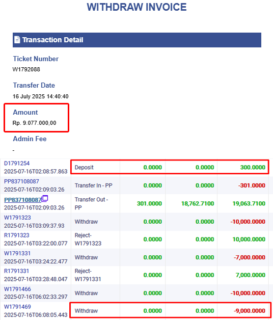Click the 18,762.7100 value

click(198, 203)
